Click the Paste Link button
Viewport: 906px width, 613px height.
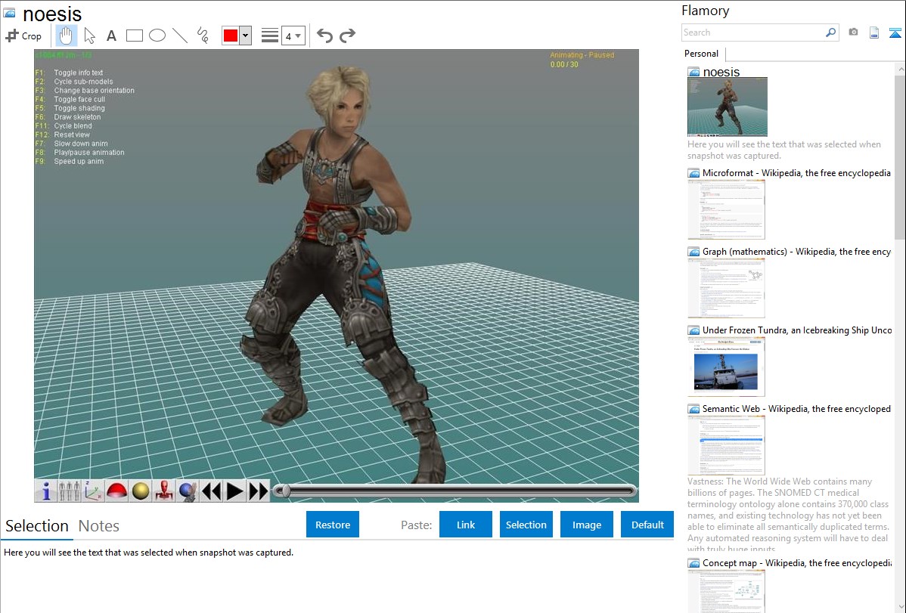pyautogui.click(x=466, y=525)
